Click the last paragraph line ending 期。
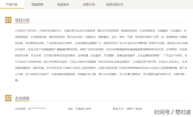Screen dimensions: 193x117 (x=17, y=80)
